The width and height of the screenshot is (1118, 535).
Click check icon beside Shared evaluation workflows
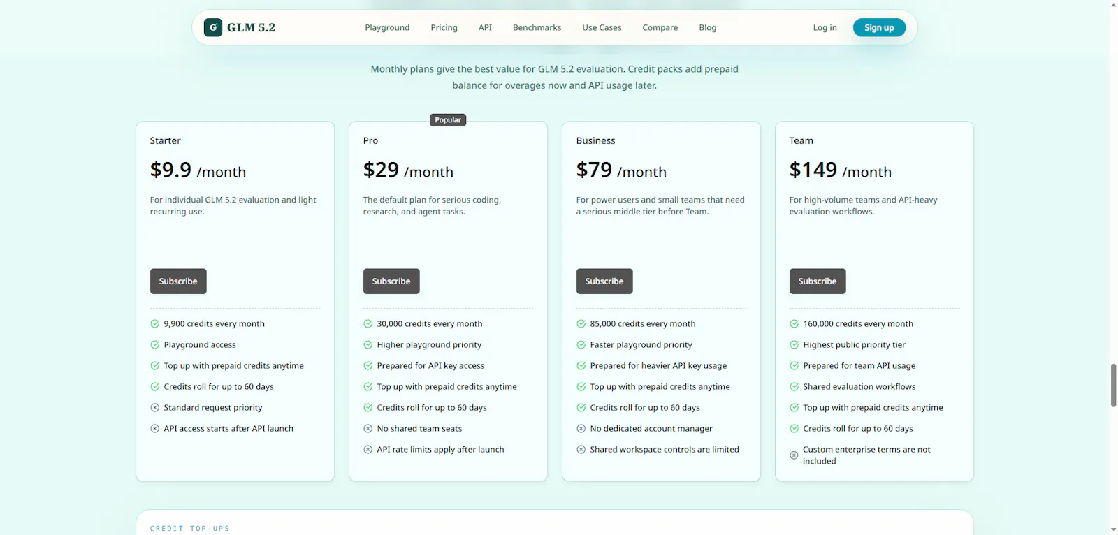[x=794, y=386]
